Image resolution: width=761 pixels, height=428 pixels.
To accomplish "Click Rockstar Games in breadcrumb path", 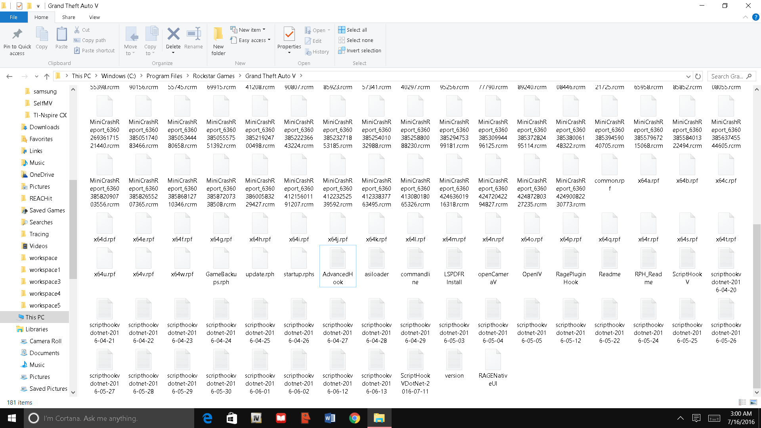I will [214, 76].
